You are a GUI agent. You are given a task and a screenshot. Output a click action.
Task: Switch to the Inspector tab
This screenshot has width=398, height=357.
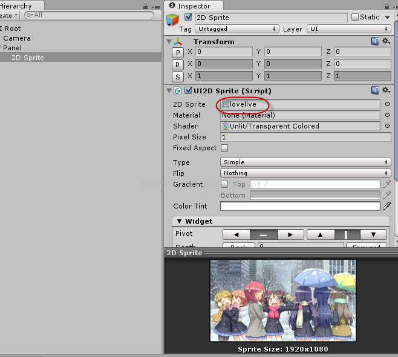194,5
